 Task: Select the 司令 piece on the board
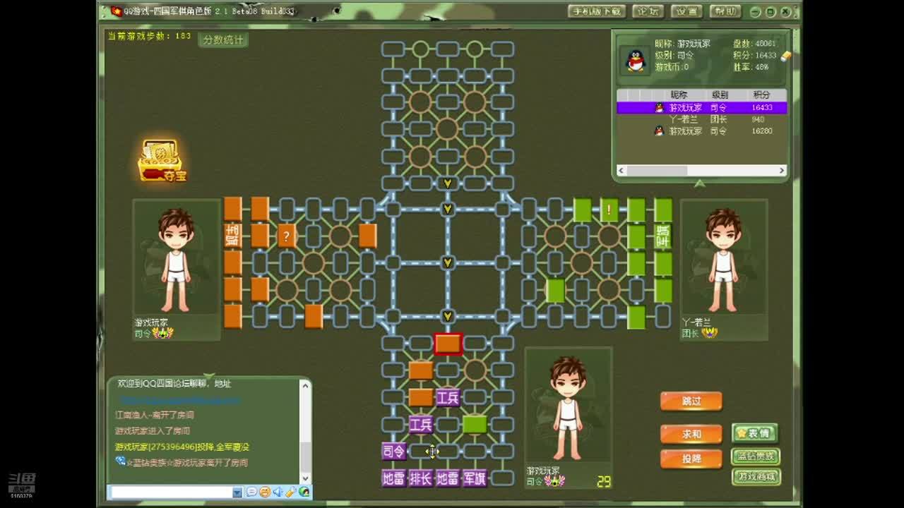pos(393,451)
